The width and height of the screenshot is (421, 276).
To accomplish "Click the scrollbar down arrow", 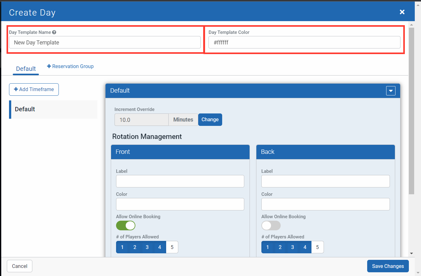I will click(411, 253).
